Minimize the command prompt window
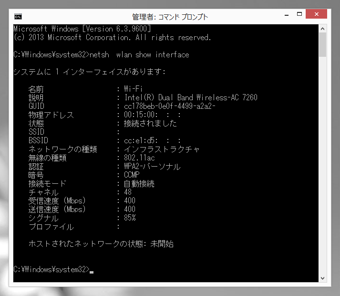Image resolution: width=340 pixels, height=296 pixels. pos(287,15)
